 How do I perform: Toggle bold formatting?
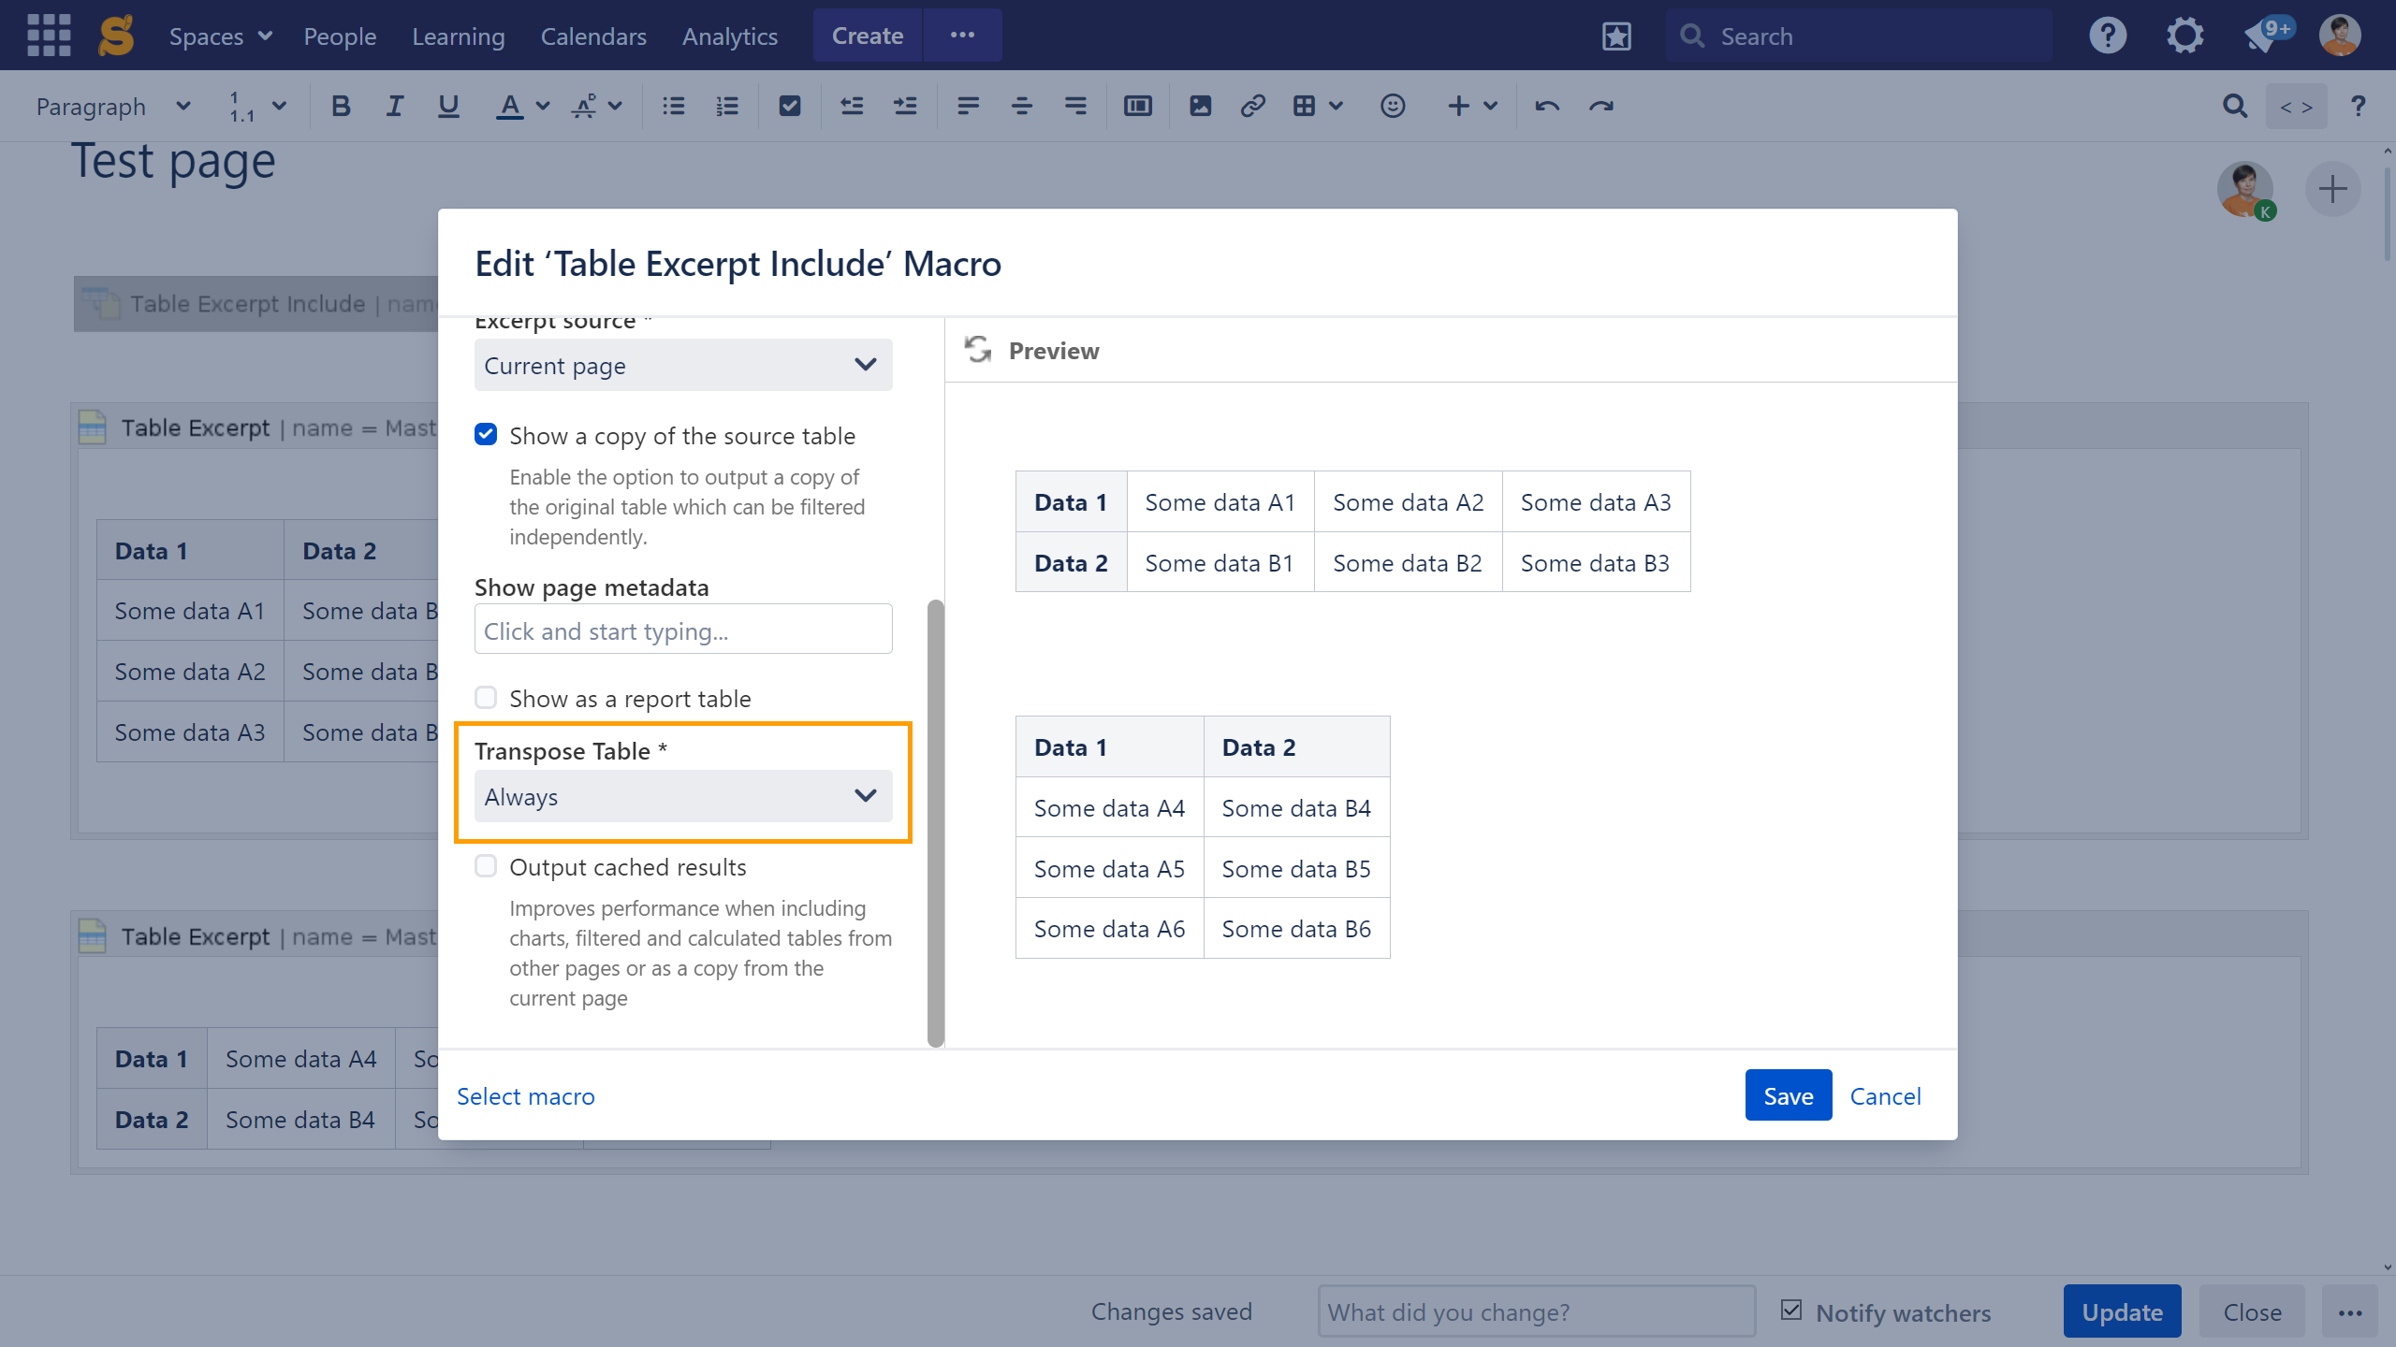(x=341, y=106)
